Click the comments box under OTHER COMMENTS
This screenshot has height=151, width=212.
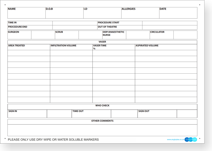(102, 130)
